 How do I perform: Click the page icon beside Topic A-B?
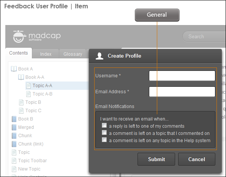click(x=28, y=94)
